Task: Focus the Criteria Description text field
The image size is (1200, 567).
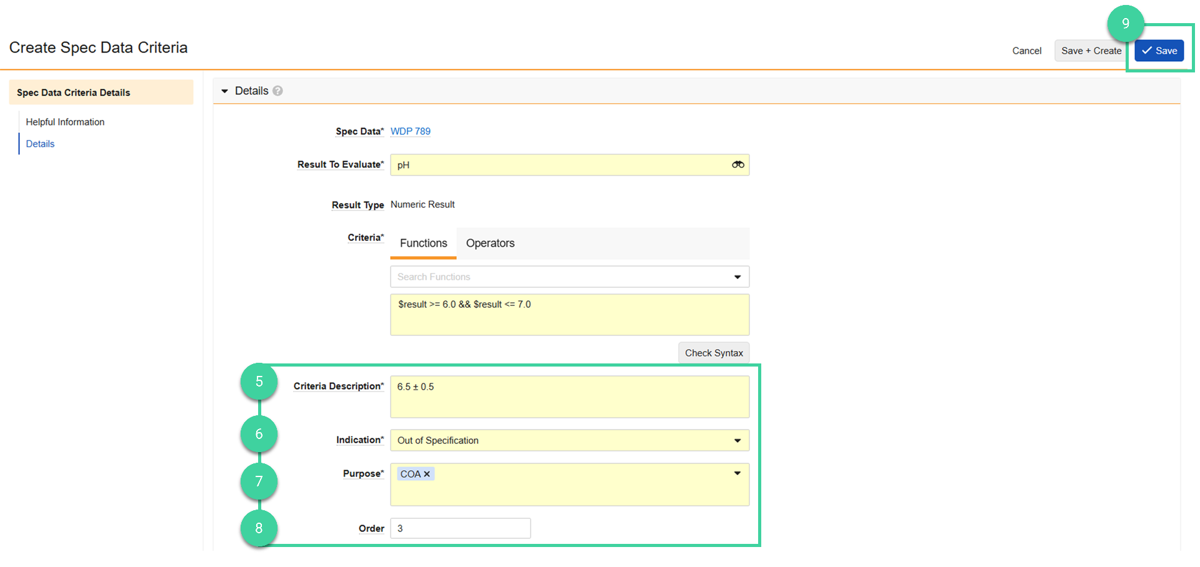Action: 569,397
